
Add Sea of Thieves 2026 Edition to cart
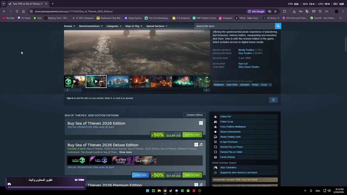[x=192, y=135]
